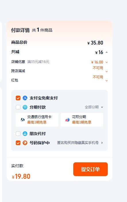Screen dimensions: 127x202
Task: Click the 提交订单 submit button
Action: [x=91, y=169]
